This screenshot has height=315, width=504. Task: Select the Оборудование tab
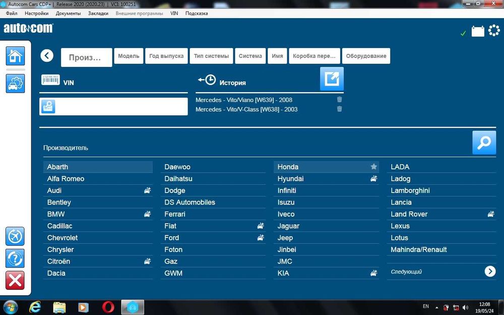[x=366, y=56]
